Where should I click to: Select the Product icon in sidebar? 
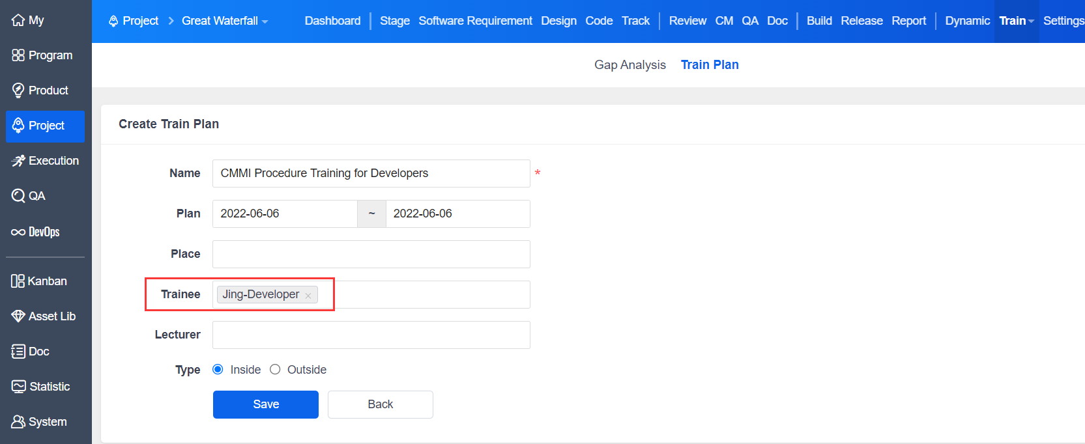pos(18,90)
